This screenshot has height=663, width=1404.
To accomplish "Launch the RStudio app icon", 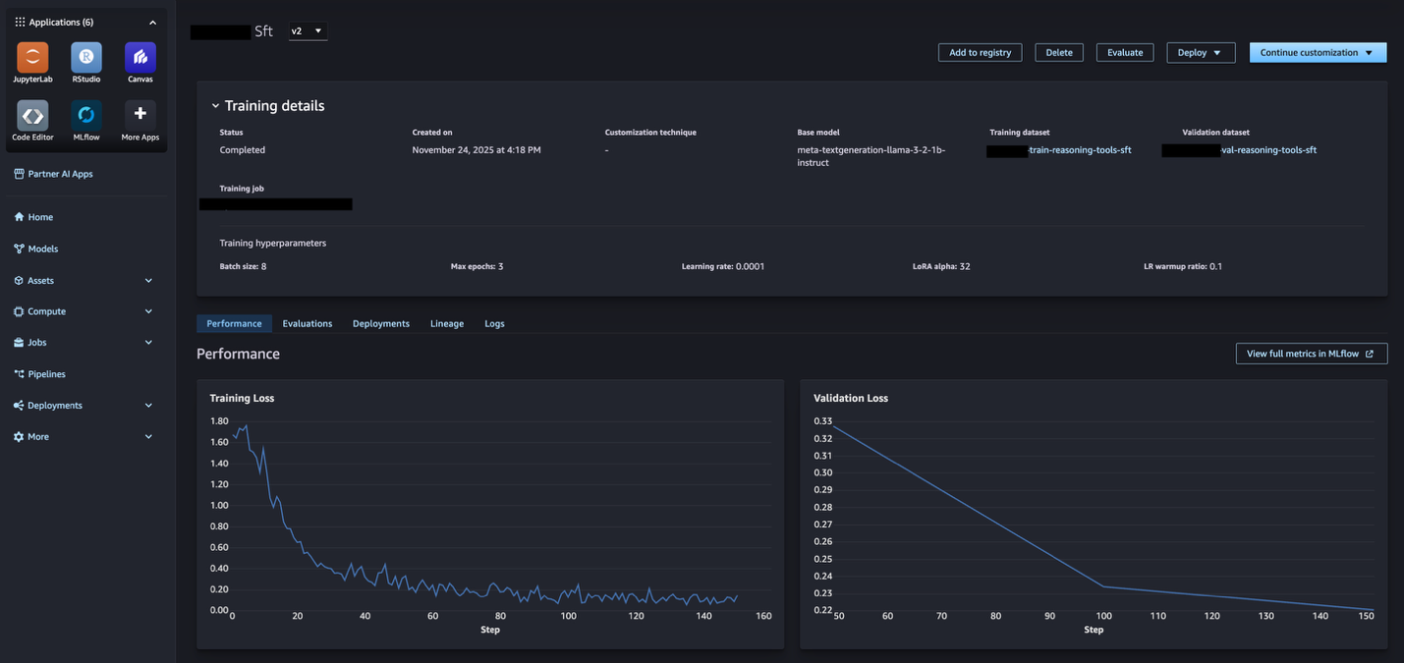I will pyautogui.click(x=86, y=58).
